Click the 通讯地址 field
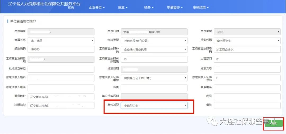Image resolution: width=286 pixels, height=134 pixels. [x=61, y=97]
